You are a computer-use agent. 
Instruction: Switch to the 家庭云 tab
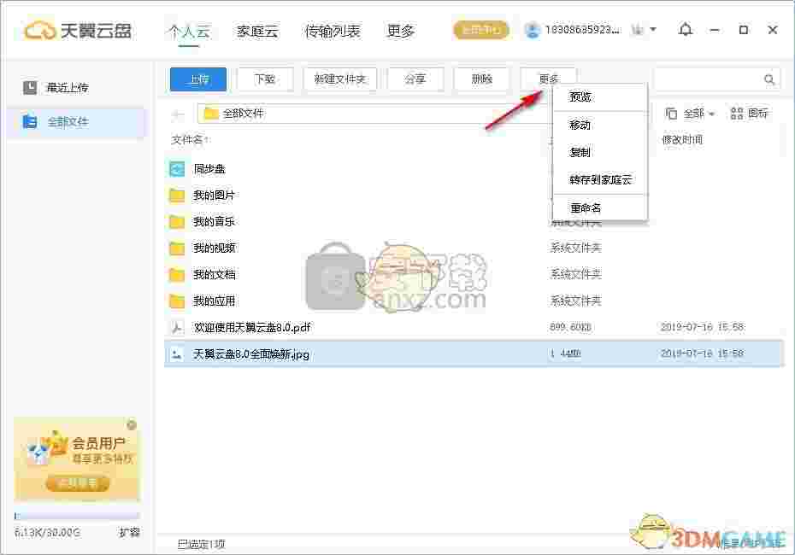(x=260, y=29)
